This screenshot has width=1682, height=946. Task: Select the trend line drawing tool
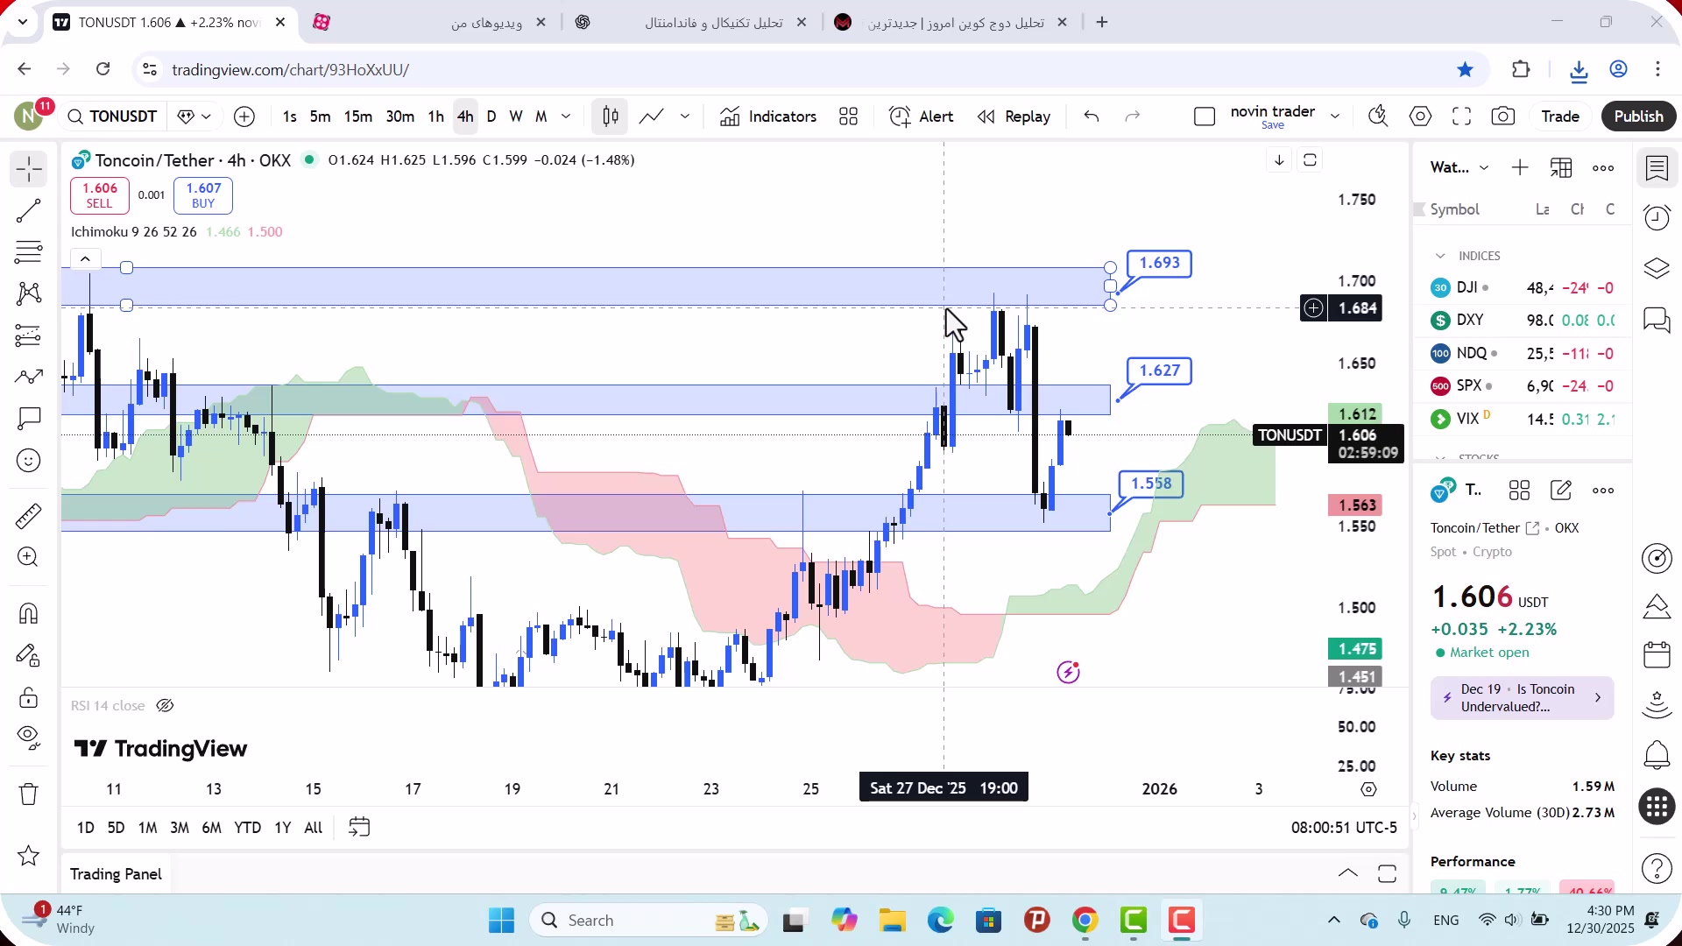click(x=28, y=210)
